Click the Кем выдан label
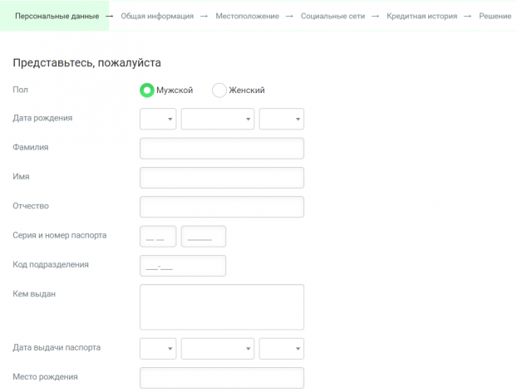Screen dimensions: 517x392 34,294
